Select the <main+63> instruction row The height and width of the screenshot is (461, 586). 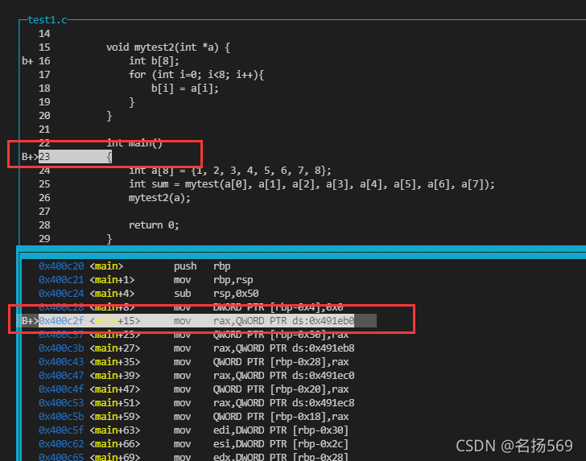193,430
